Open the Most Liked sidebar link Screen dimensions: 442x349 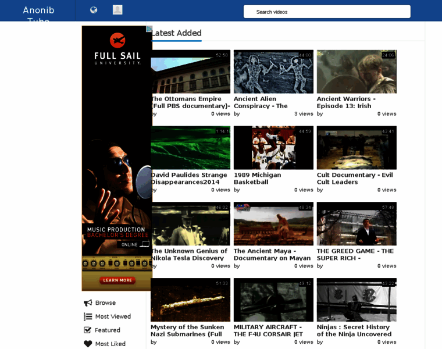point(110,344)
